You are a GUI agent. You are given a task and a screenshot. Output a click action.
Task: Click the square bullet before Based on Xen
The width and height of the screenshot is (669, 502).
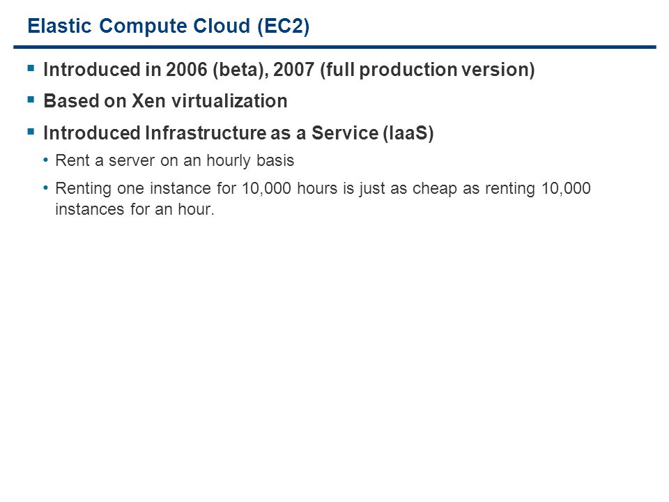point(31,100)
